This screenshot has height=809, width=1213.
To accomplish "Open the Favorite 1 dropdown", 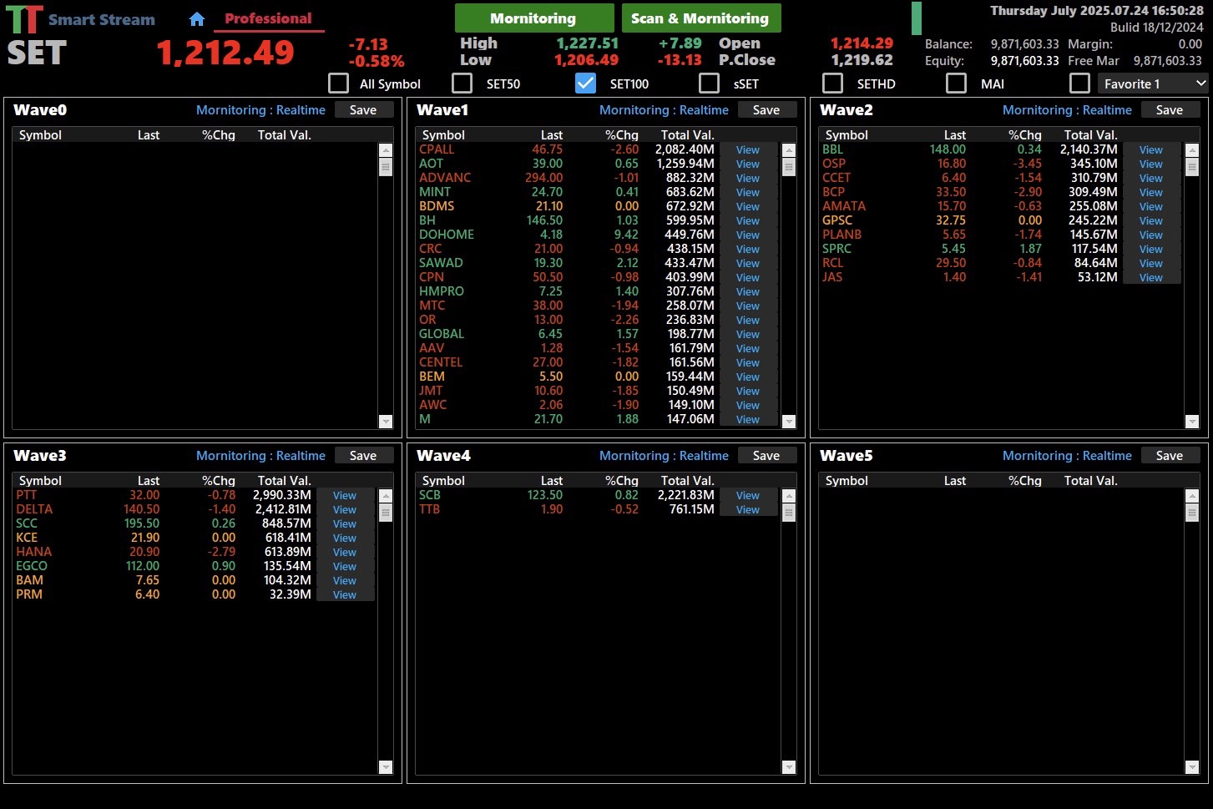I will tap(1153, 83).
